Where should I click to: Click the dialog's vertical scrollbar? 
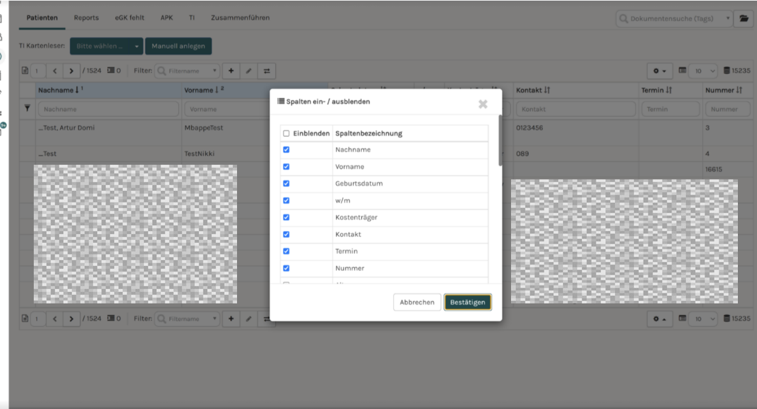pyautogui.click(x=500, y=140)
